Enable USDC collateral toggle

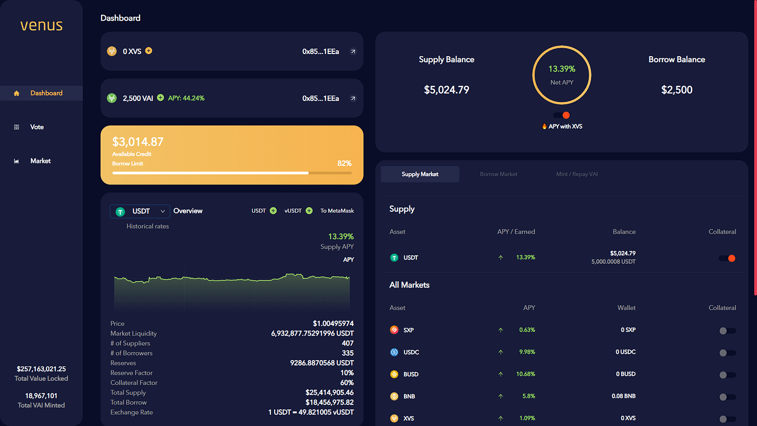point(727,353)
